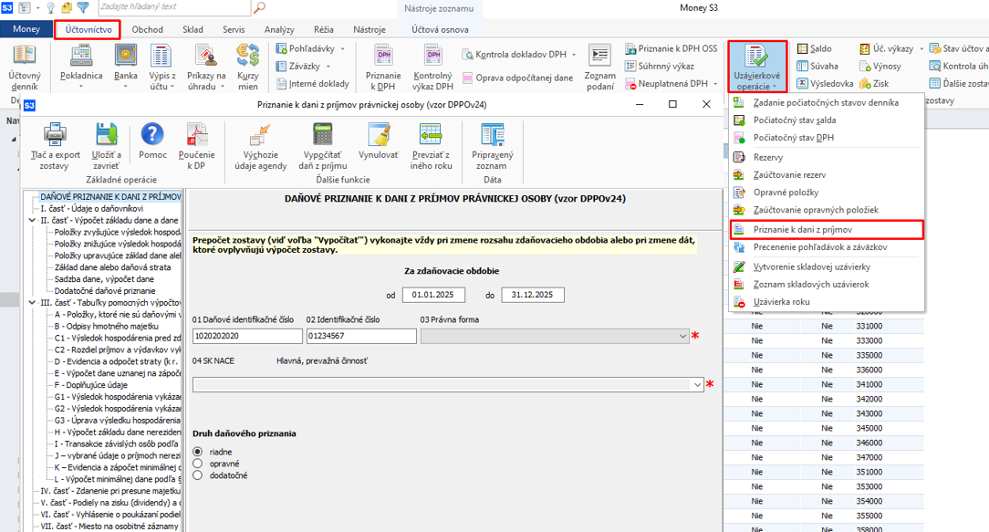
Task: Select the opravné radio button
Action: [197, 464]
